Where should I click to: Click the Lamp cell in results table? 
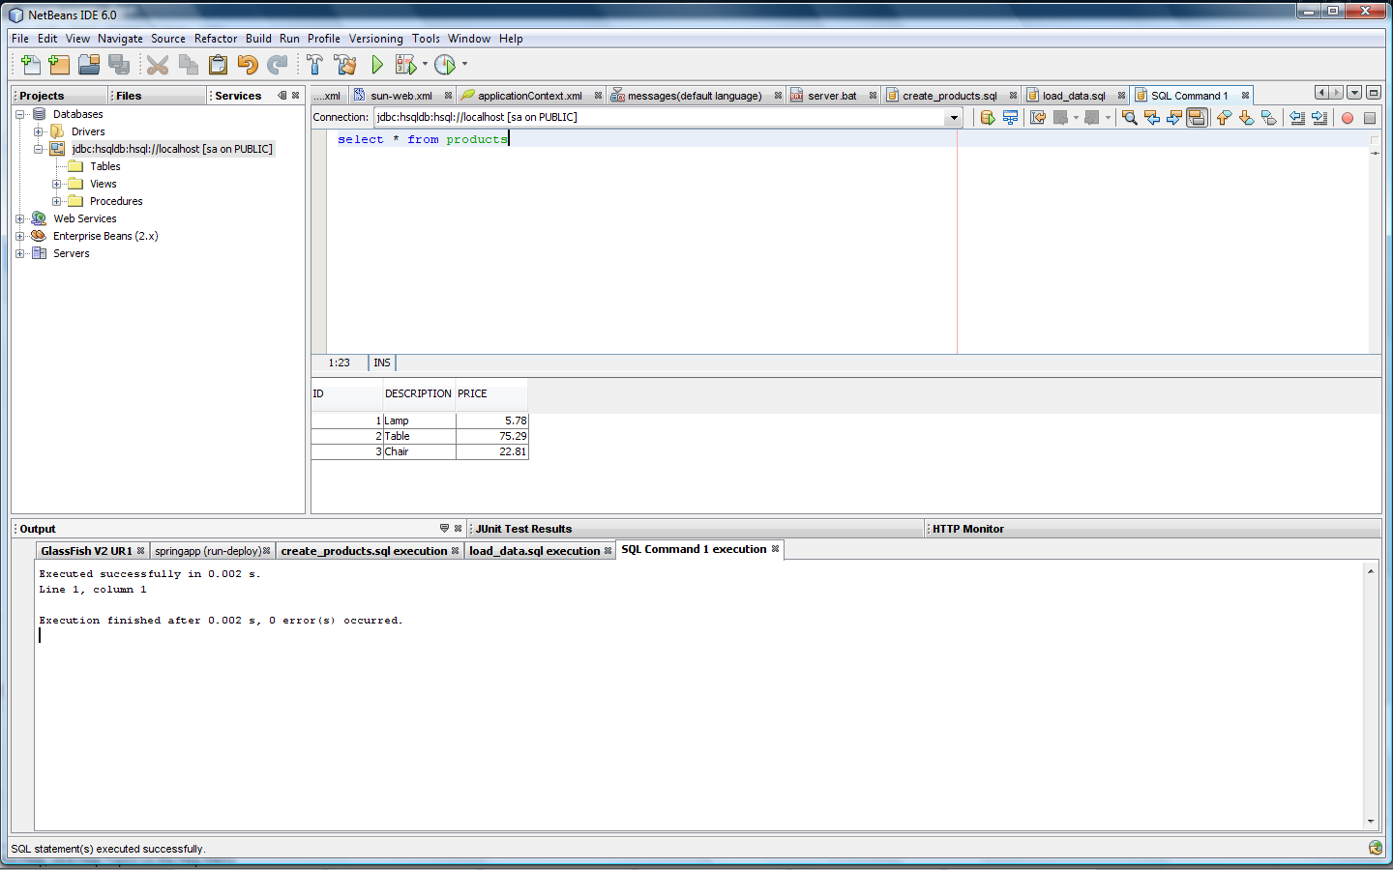click(x=418, y=420)
